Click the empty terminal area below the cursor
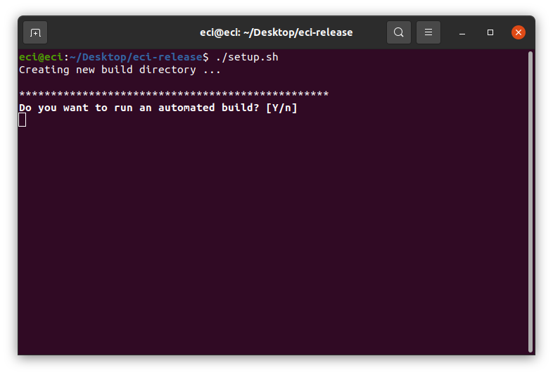The image size is (553, 375). (272, 240)
